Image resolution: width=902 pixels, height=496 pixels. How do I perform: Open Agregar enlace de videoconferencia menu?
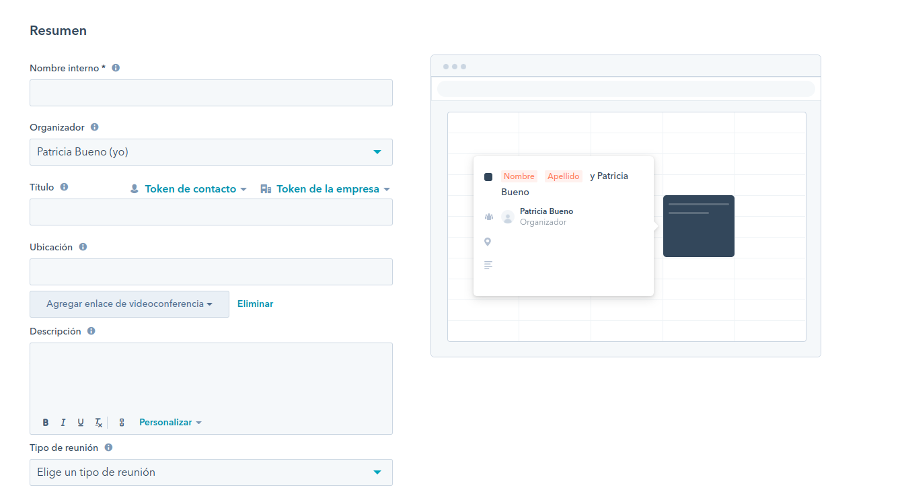click(x=129, y=304)
